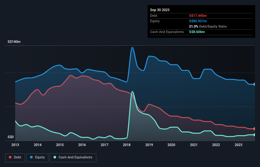Click the S$17.445m debt value
This screenshot has height=167, width=260.
[x=198, y=16]
